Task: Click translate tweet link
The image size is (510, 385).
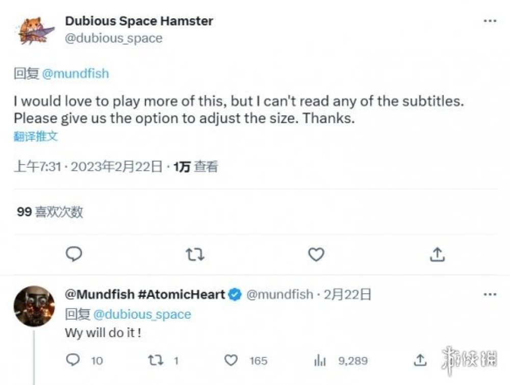Action: tap(36, 136)
